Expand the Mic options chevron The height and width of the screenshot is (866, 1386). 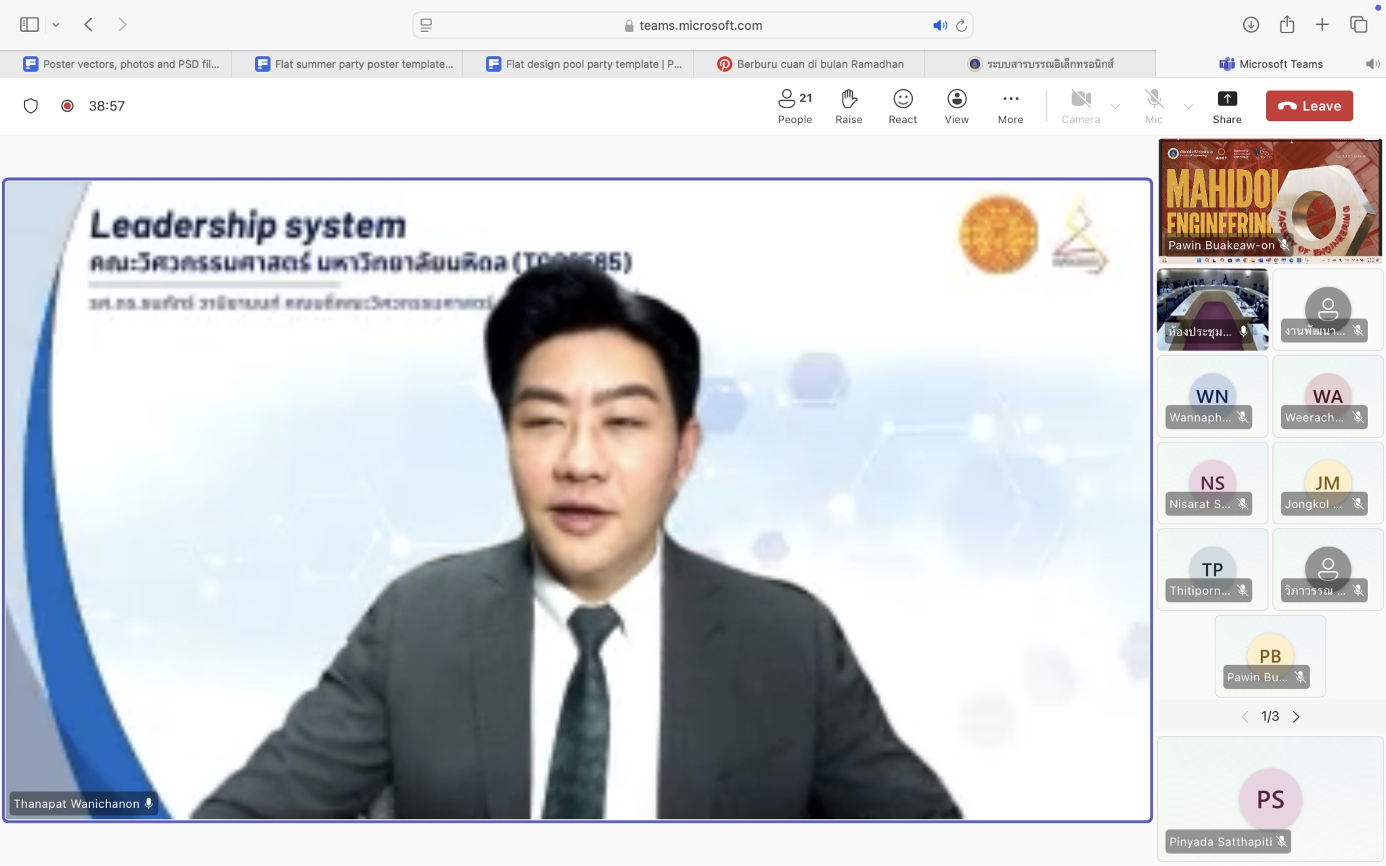pyautogui.click(x=1188, y=106)
